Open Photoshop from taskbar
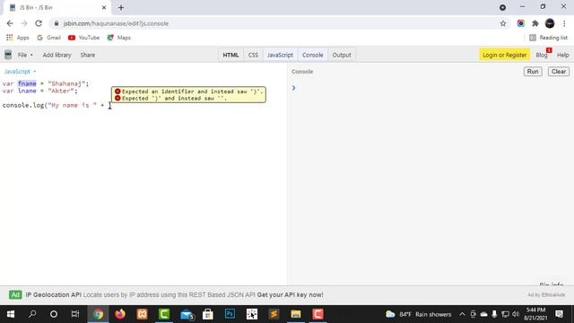 click(230, 314)
